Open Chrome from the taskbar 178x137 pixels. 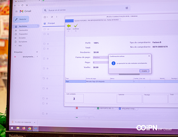point(30,128)
